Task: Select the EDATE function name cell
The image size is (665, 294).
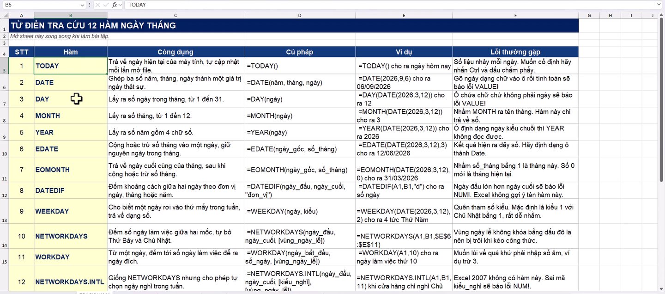Action: pos(71,149)
